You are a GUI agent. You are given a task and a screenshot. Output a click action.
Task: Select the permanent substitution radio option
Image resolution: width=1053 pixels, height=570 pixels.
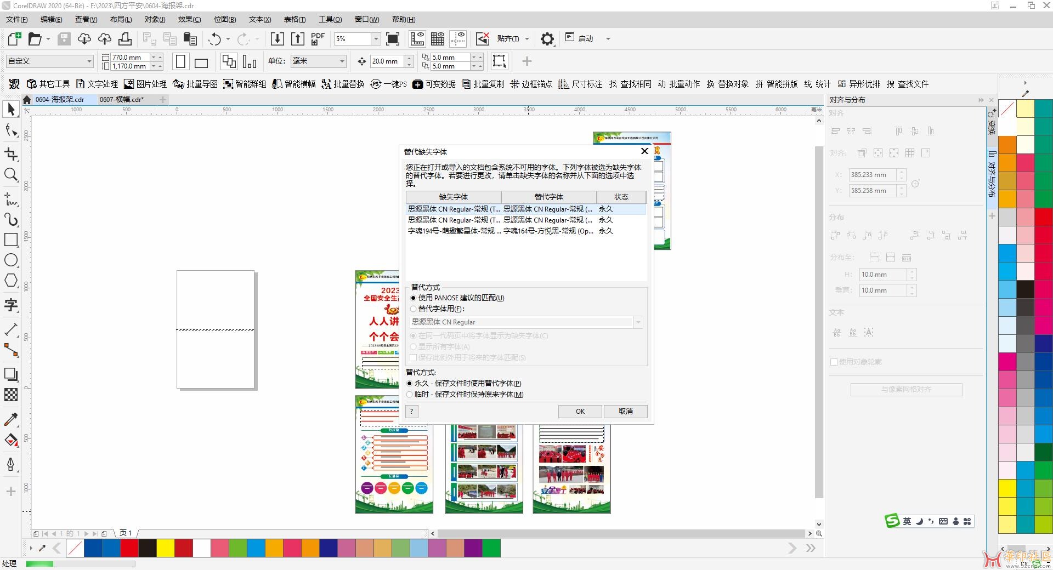(x=410, y=384)
